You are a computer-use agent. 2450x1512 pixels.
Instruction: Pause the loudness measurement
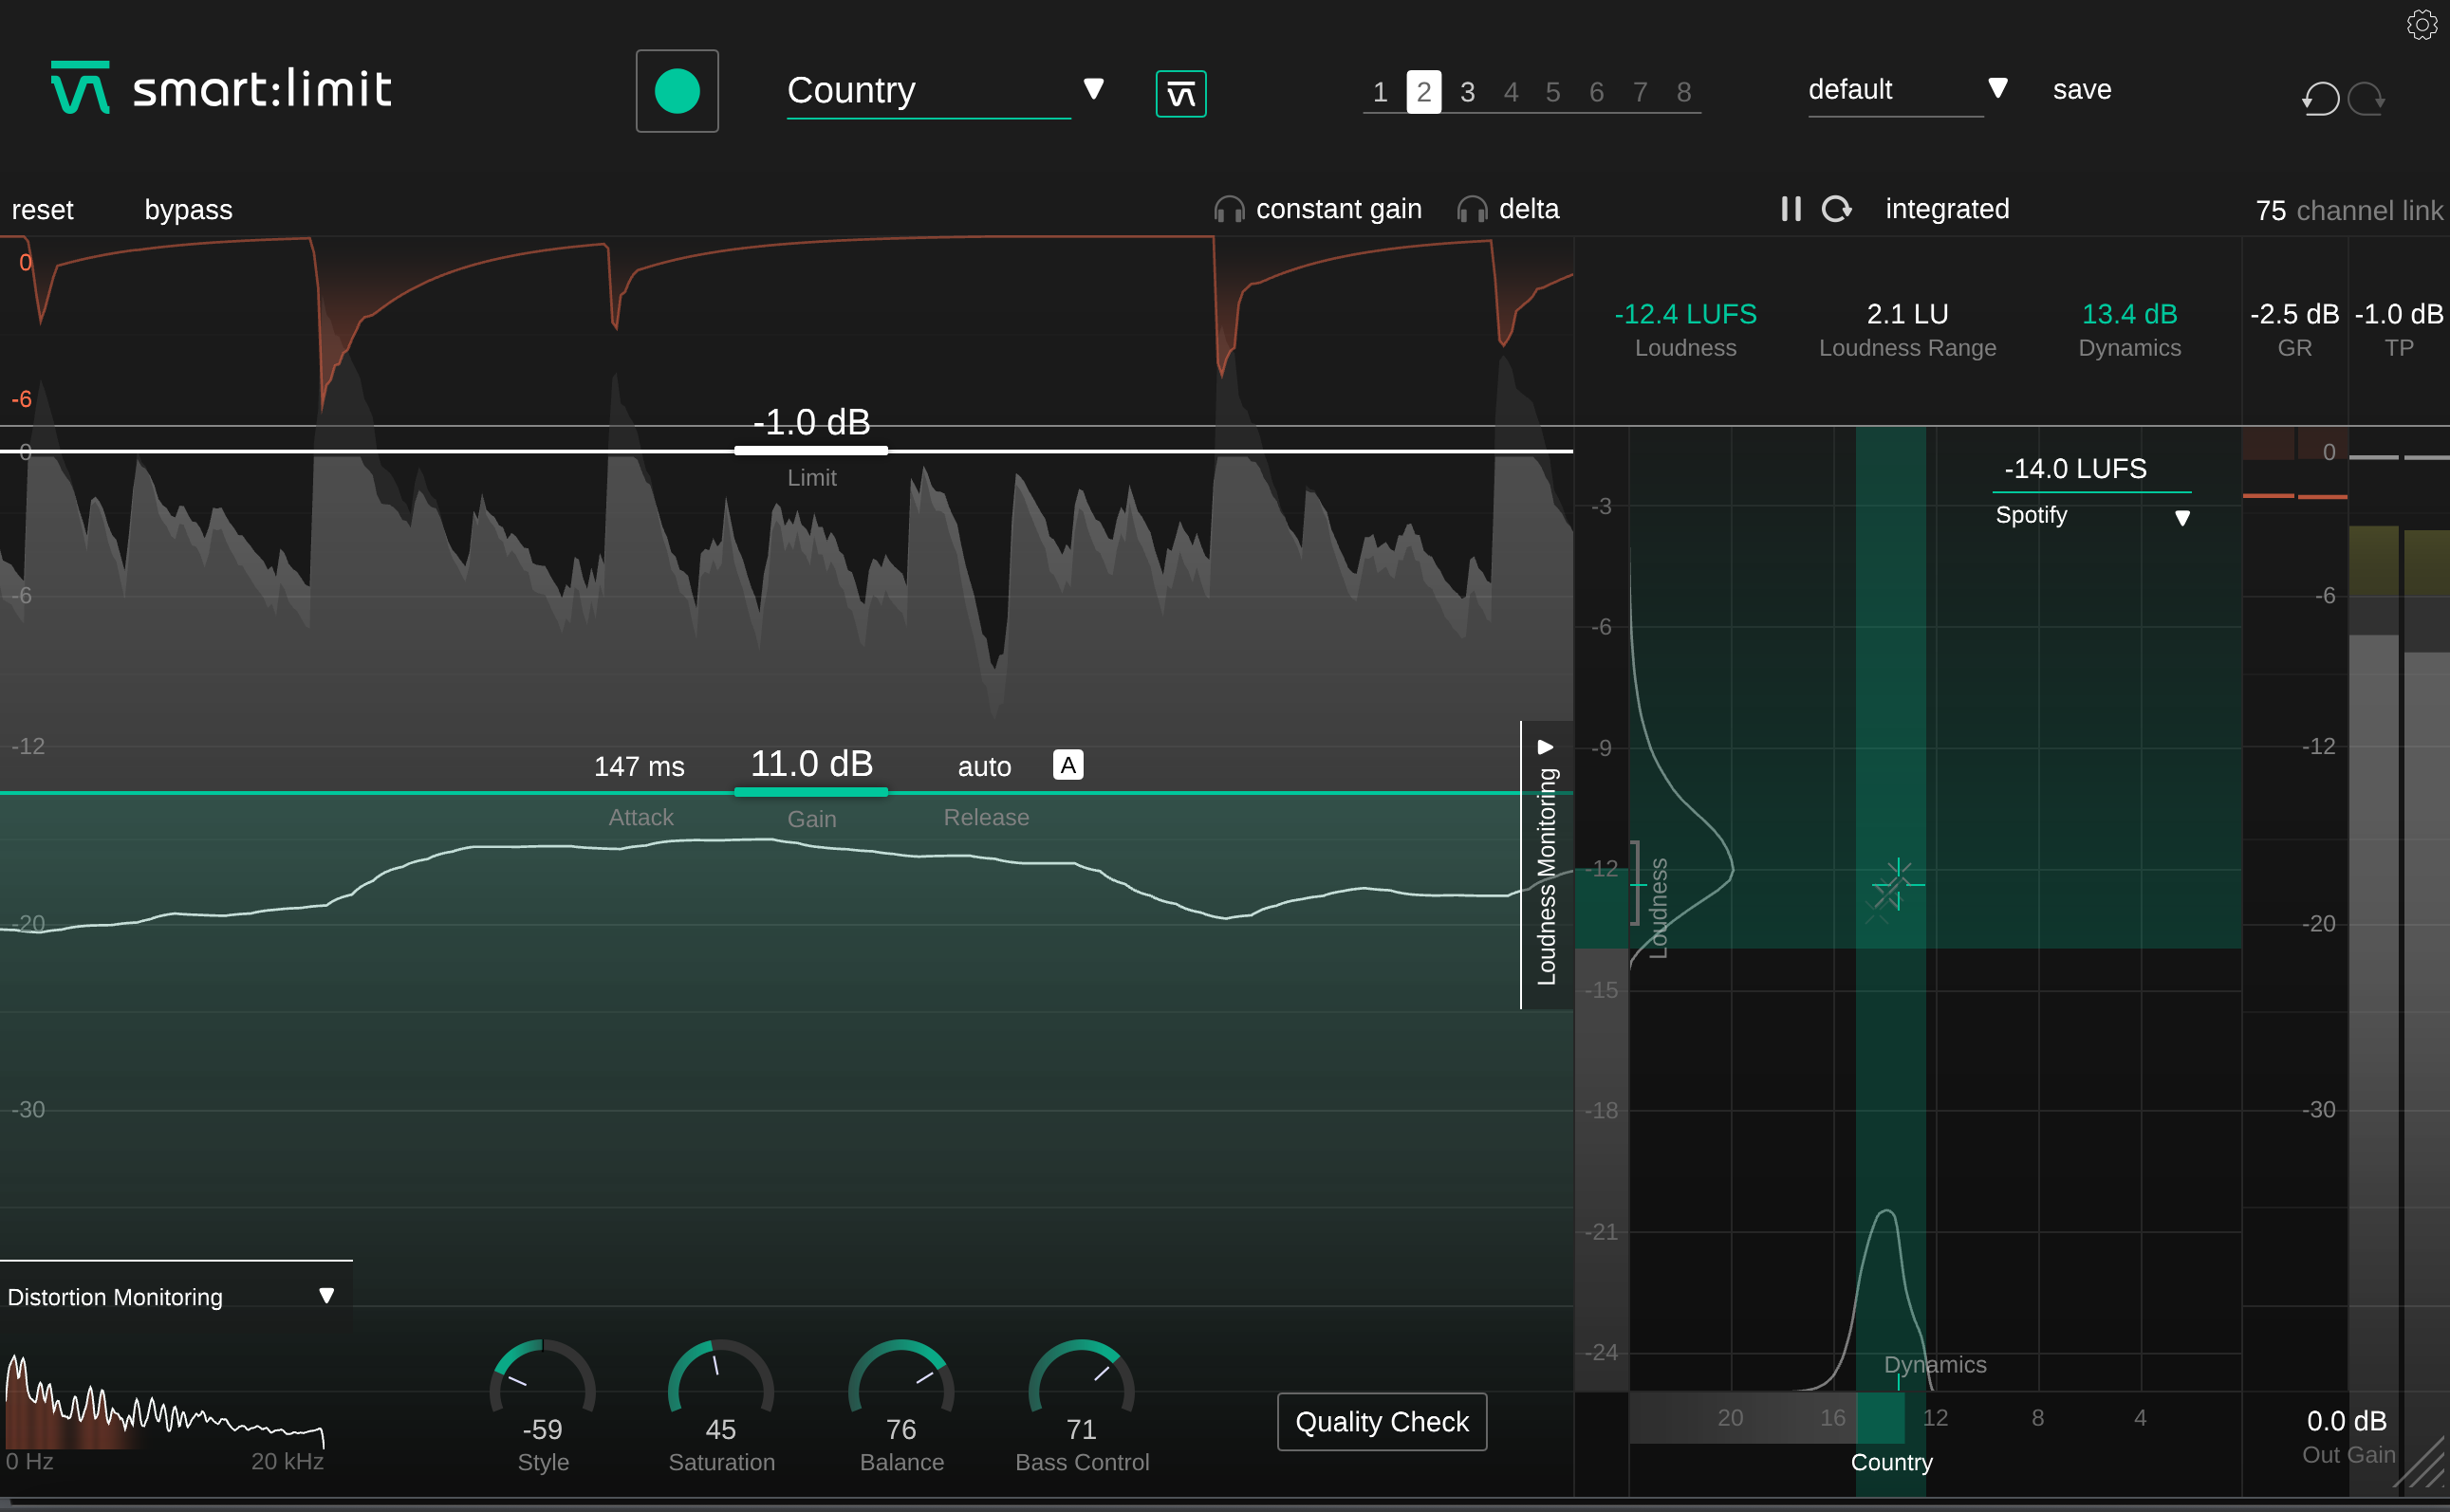pos(1791,209)
